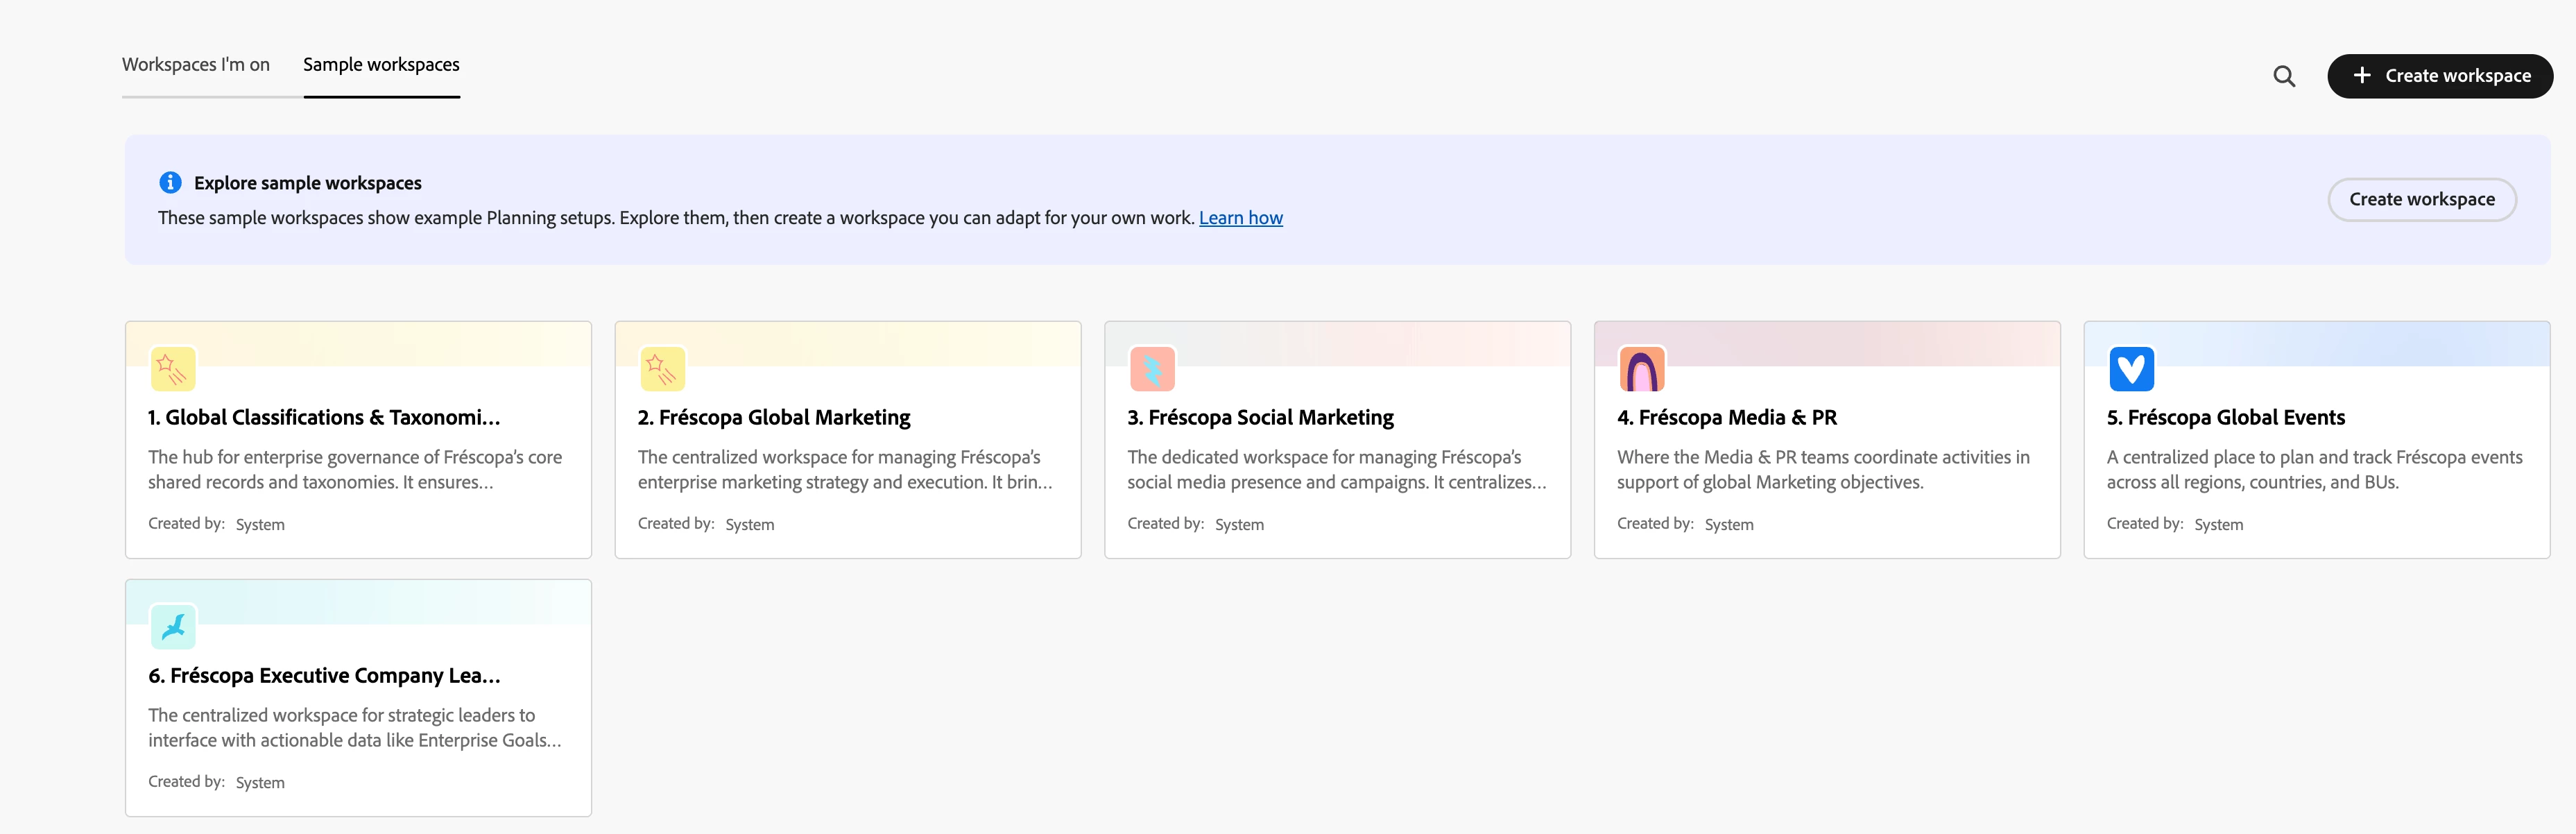This screenshot has width=2576, height=834.
Task: Click 'Created by: System' on Social Marketing card
Action: click(x=1195, y=524)
